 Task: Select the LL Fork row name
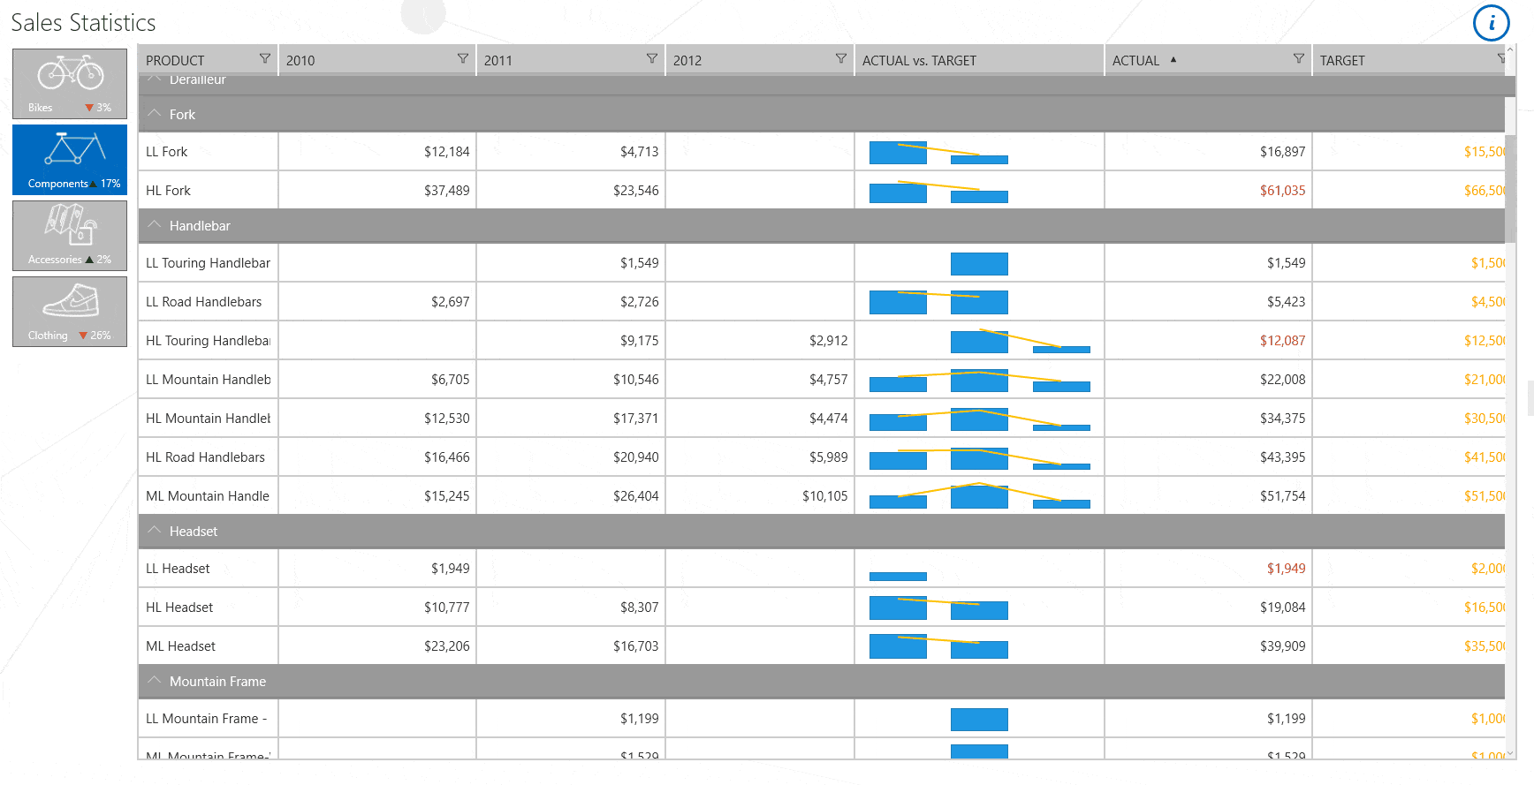click(x=167, y=152)
